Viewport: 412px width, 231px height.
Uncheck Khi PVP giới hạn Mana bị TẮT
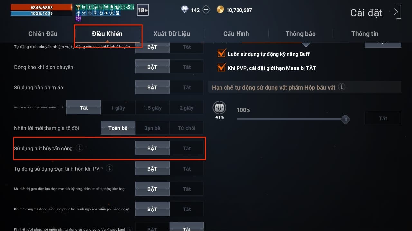click(x=221, y=67)
